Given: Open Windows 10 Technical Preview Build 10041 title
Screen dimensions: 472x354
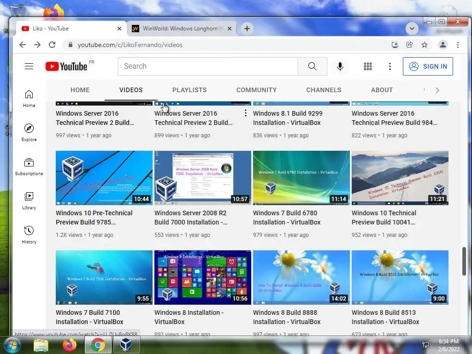Looking at the screenshot, I should pos(384,218).
